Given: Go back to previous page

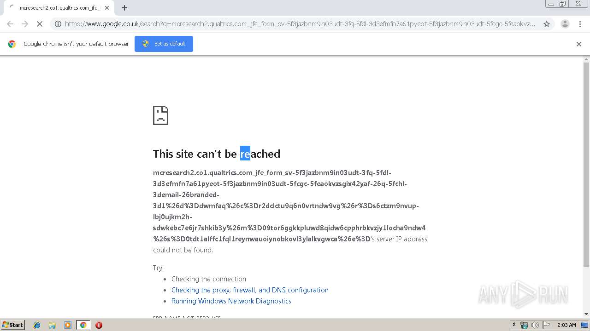Looking at the screenshot, I should pyautogui.click(x=10, y=24).
